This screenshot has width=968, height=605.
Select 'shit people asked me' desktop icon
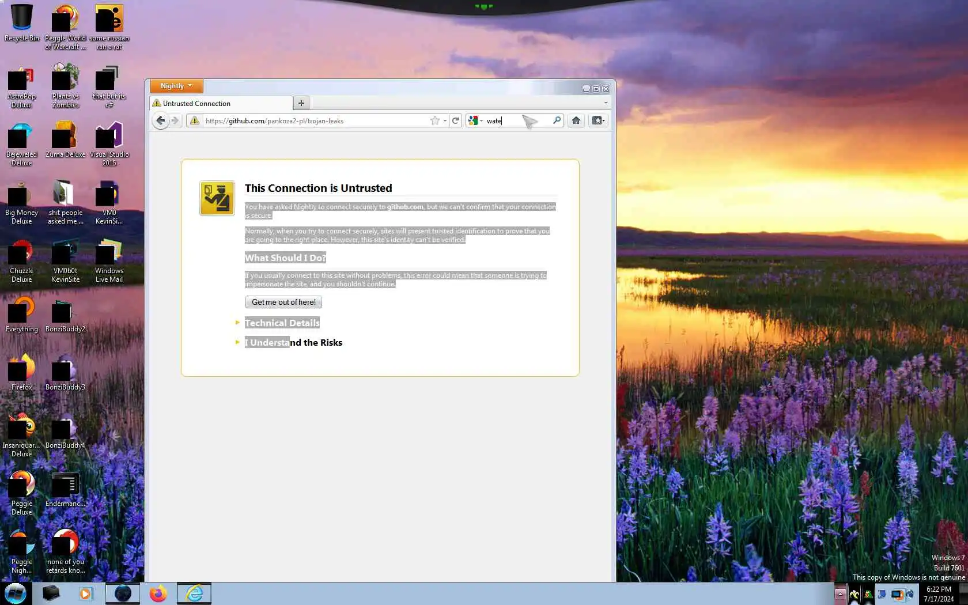(65, 203)
